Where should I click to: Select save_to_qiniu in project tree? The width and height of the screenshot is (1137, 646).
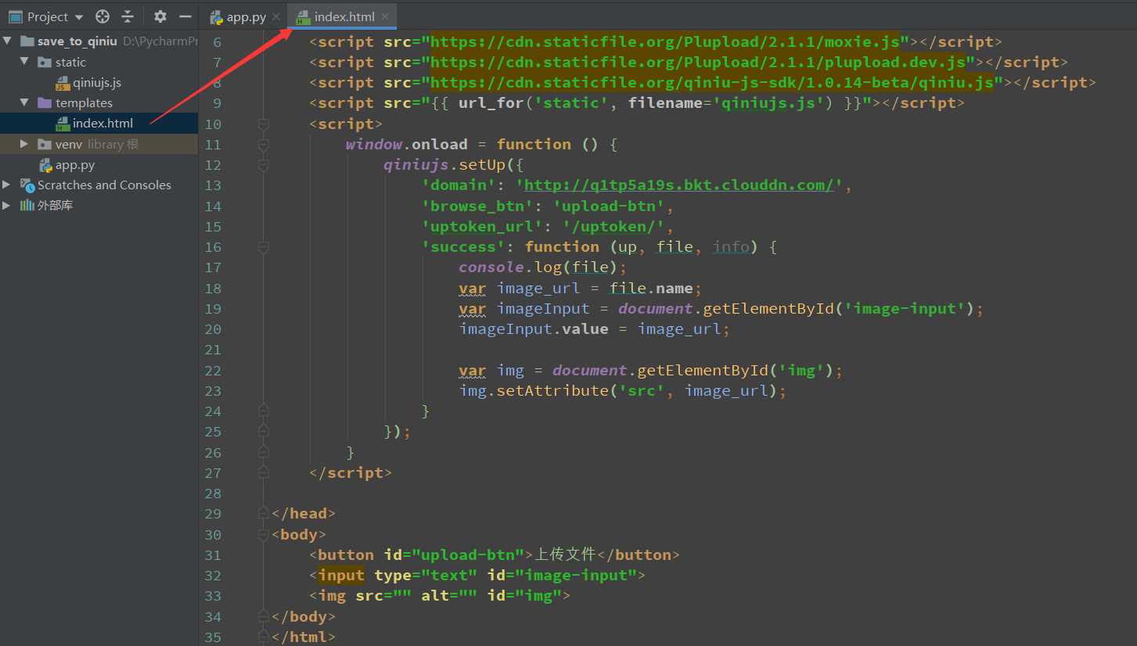point(99,41)
